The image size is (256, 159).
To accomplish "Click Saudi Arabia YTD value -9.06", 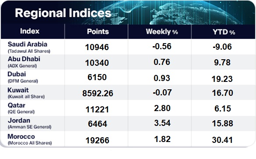I will coord(222,47).
